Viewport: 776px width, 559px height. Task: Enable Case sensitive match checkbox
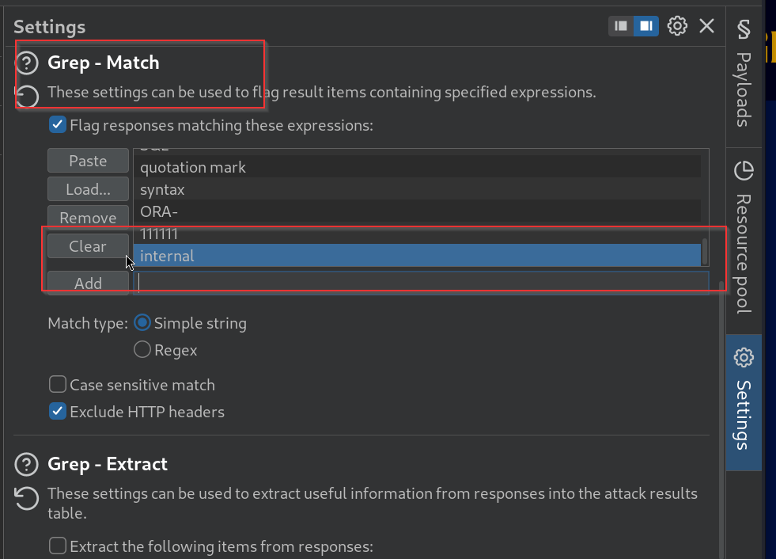pos(57,385)
